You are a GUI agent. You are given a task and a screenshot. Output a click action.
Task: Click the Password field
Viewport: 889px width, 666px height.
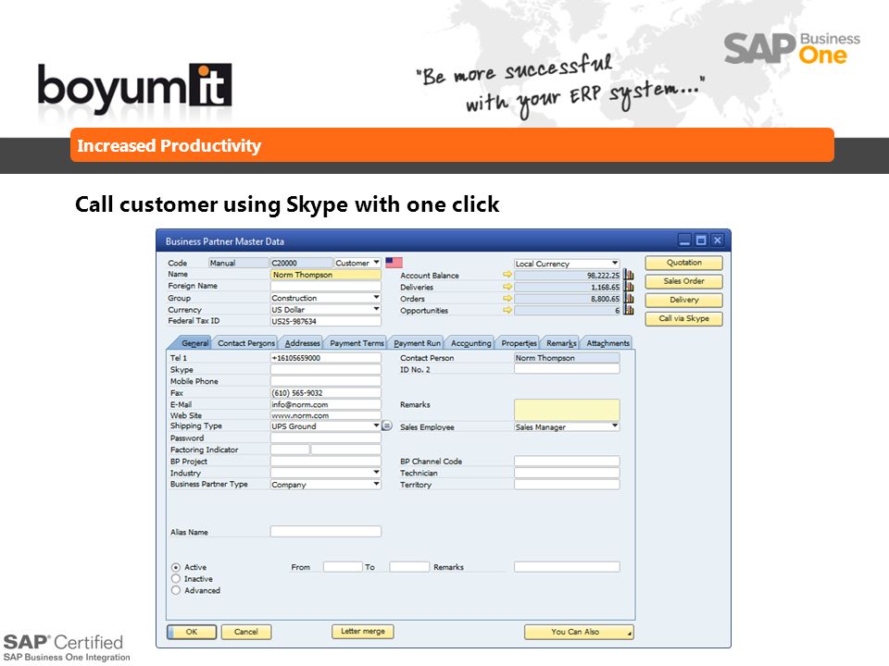point(325,438)
